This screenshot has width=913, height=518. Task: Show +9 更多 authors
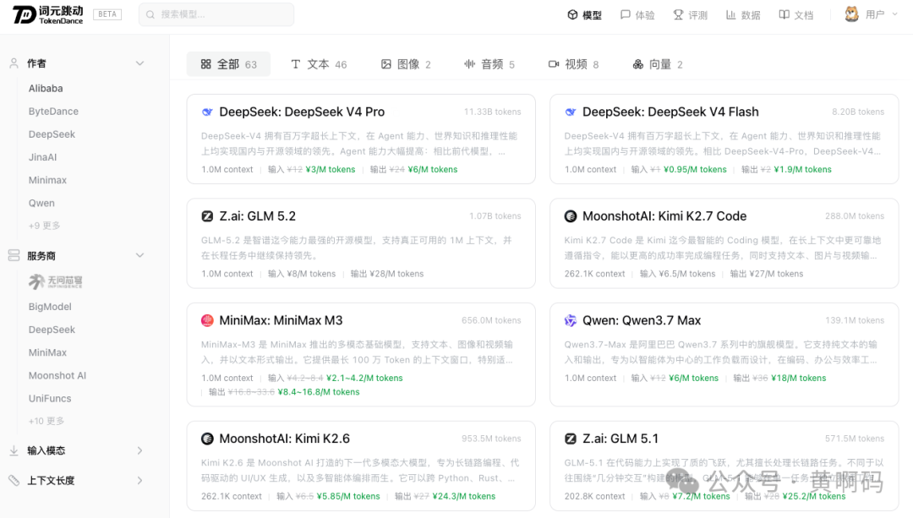click(x=44, y=226)
